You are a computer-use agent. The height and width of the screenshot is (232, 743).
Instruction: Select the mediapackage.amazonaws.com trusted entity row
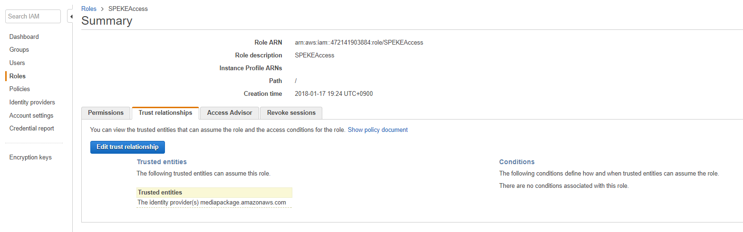[212, 203]
